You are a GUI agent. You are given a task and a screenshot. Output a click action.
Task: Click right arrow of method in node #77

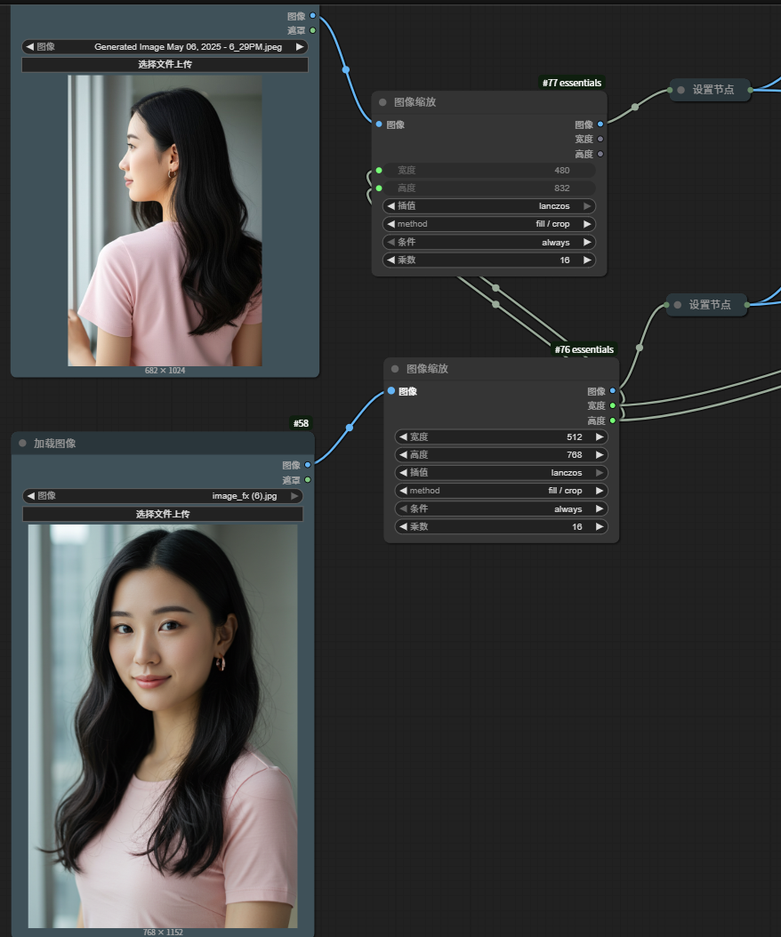pos(587,224)
